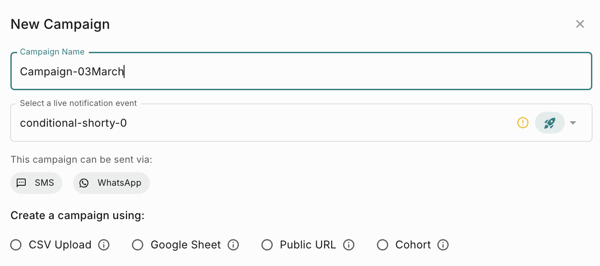Click the yellow warning icon in event field
The height and width of the screenshot is (266, 600).
[522, 123]
